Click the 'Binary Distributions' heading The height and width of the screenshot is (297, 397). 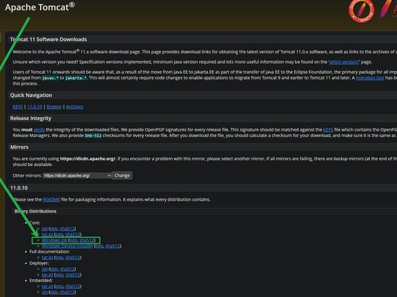[35, 211]
